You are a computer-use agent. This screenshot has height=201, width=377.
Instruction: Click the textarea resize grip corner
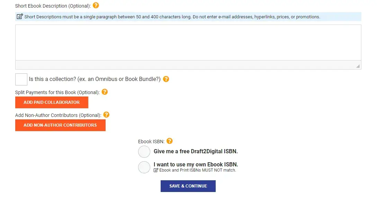358,66
